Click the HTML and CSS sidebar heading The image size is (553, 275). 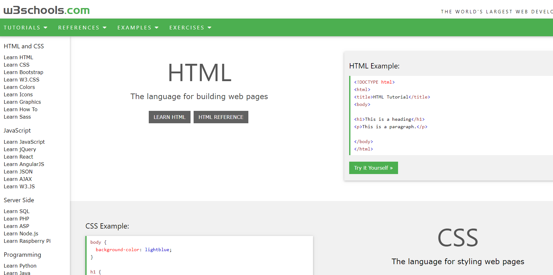(24, 46)
